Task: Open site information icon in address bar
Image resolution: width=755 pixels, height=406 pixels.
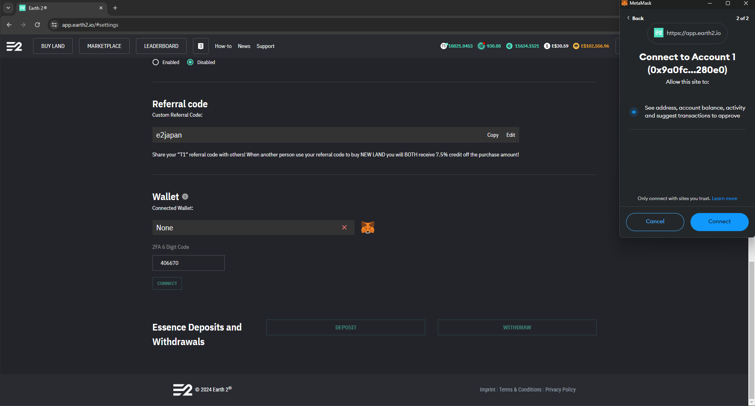Action: [54, 25]
